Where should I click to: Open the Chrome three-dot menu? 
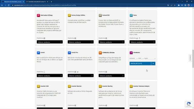pos(192,5)
